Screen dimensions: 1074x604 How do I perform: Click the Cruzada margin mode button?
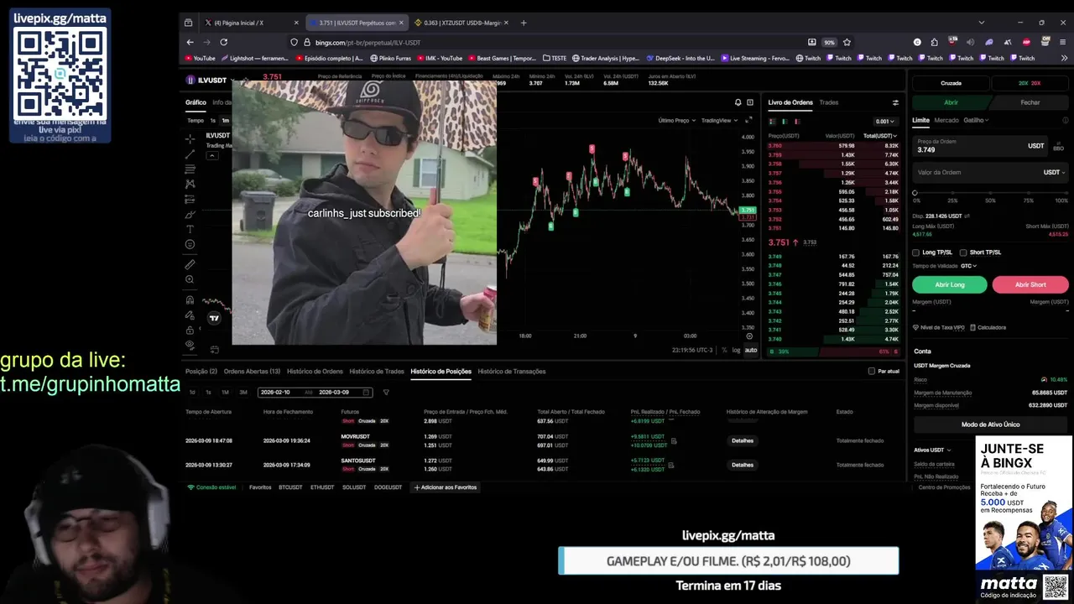951,83
